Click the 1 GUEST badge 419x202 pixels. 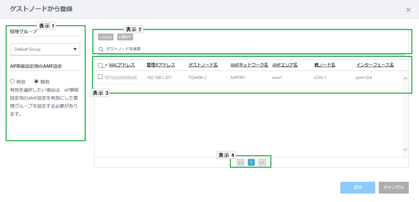106,37
